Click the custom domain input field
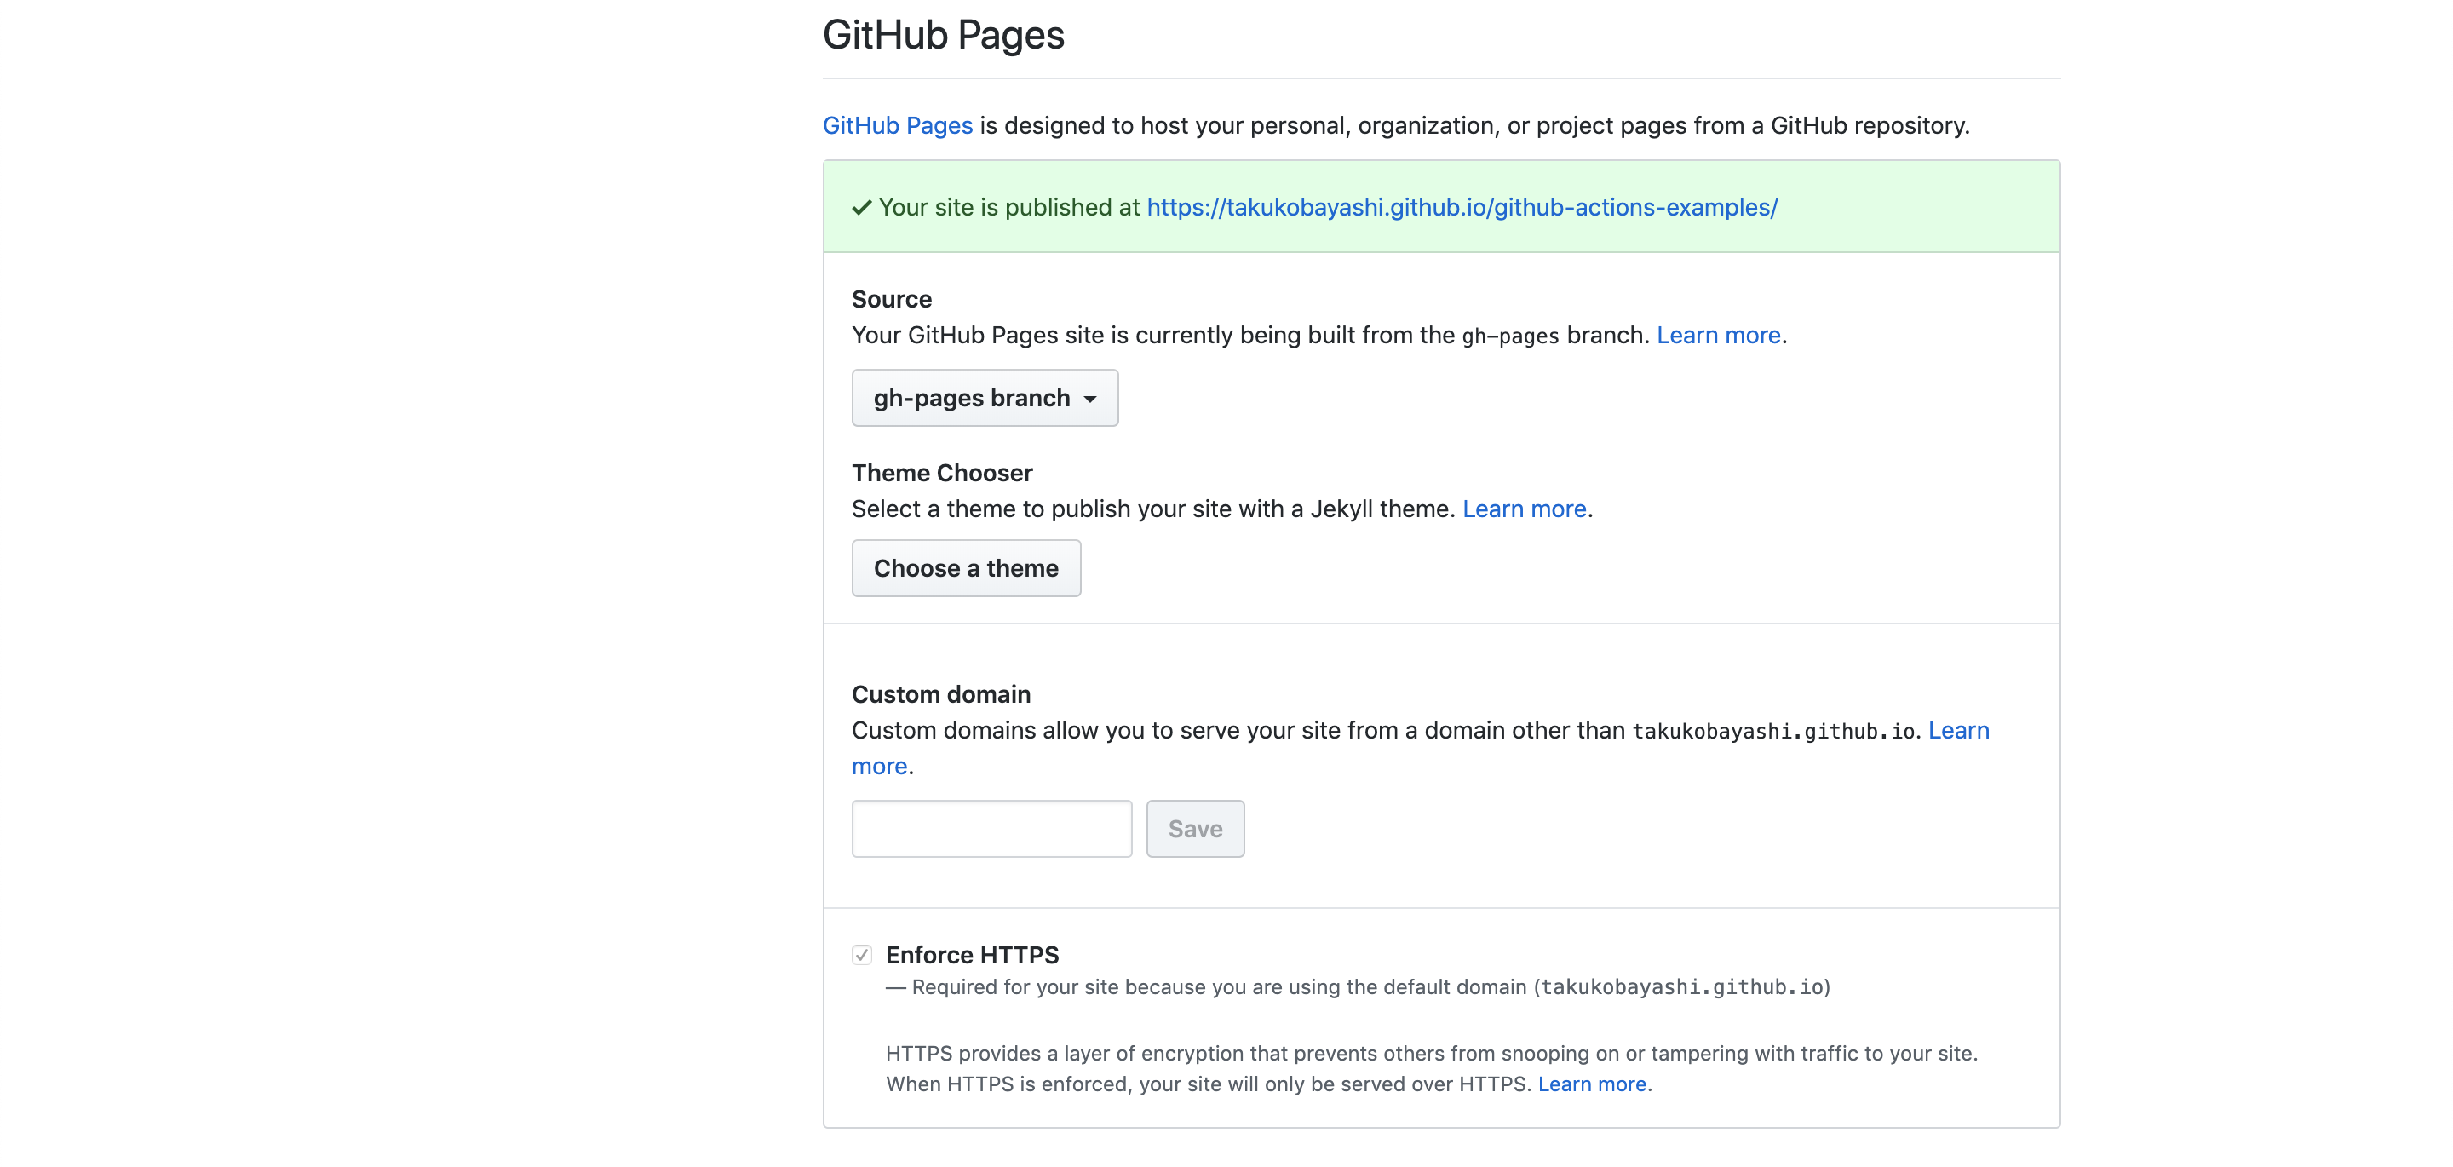The image size is (2453, 1167). coord(991,829)
